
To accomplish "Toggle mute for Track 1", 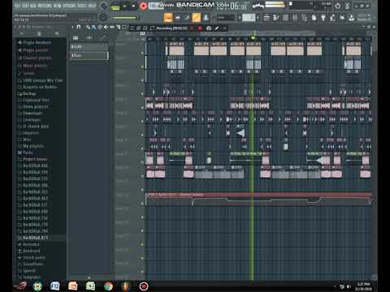I will [142, 53].
